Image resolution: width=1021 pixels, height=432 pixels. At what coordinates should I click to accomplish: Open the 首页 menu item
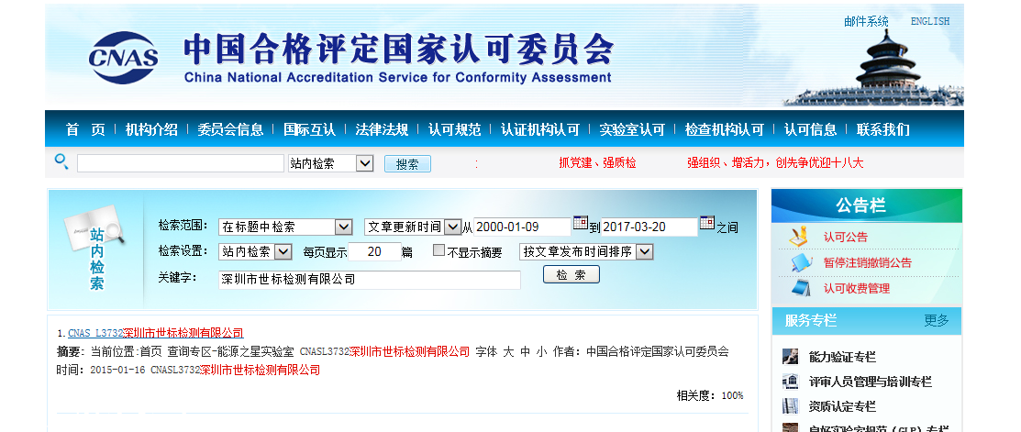(x=85, y=129)
